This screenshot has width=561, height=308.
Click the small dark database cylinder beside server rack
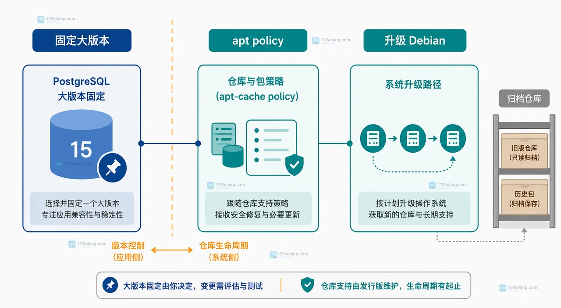(233, 157)
